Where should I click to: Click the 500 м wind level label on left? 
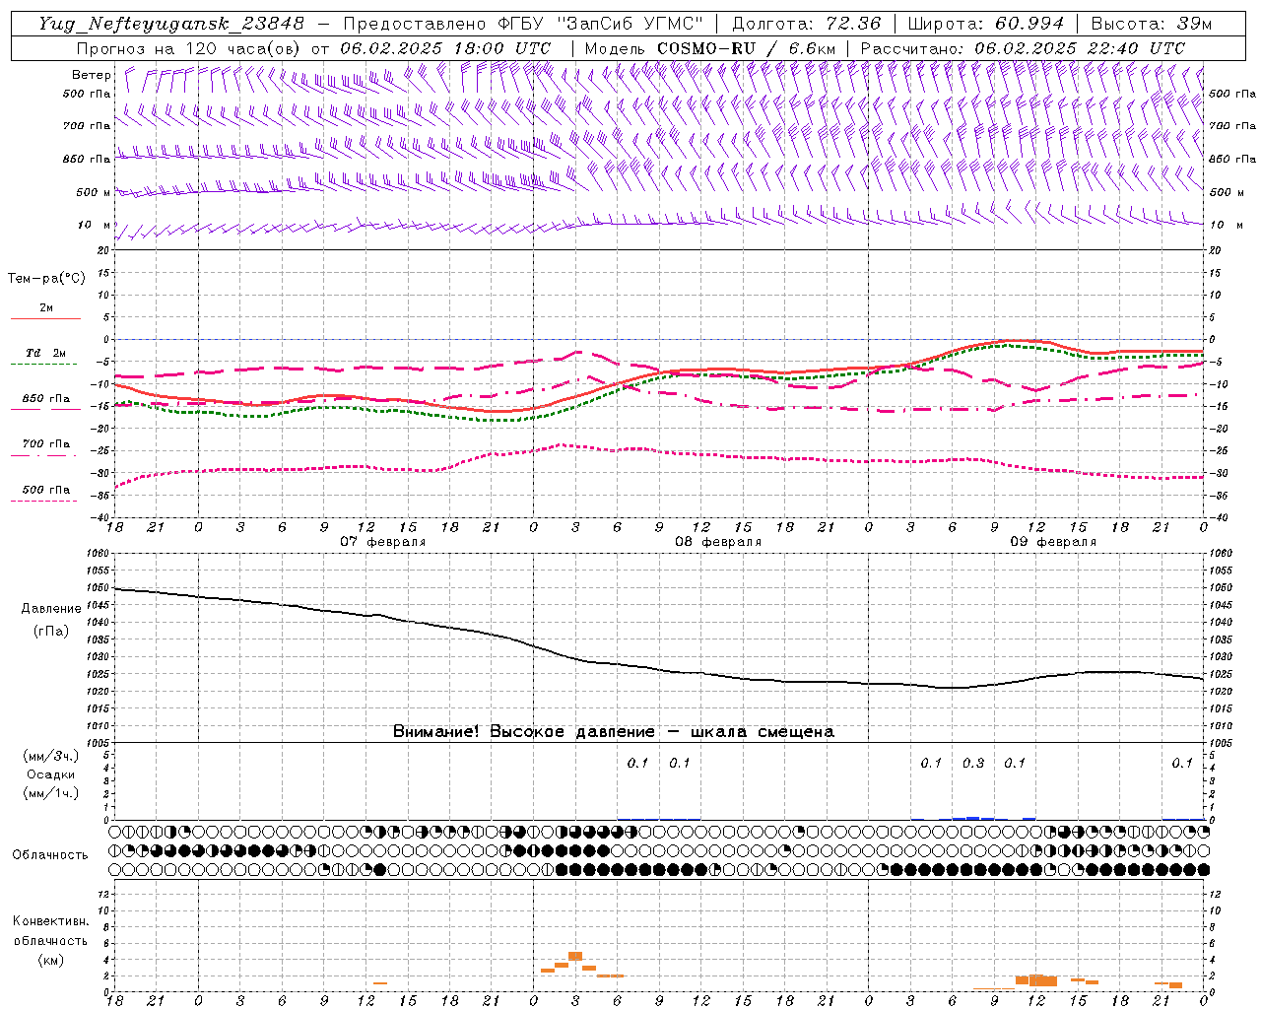[94, 192]
